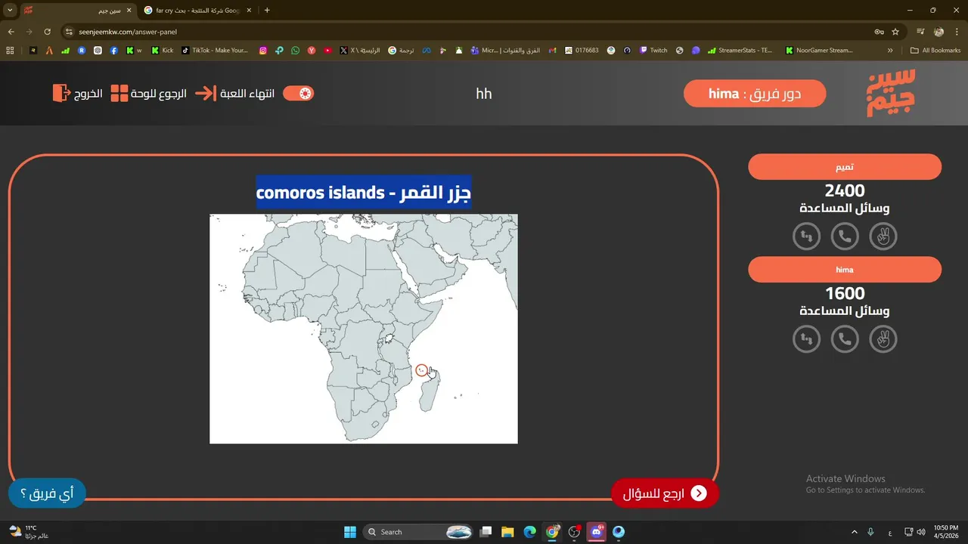Open the Chrome profile avatar

(939, 32)
